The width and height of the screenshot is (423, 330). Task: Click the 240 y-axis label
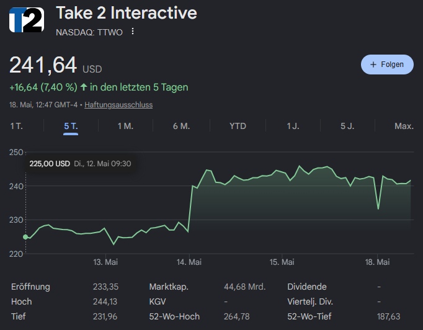(x=16, y=186)
